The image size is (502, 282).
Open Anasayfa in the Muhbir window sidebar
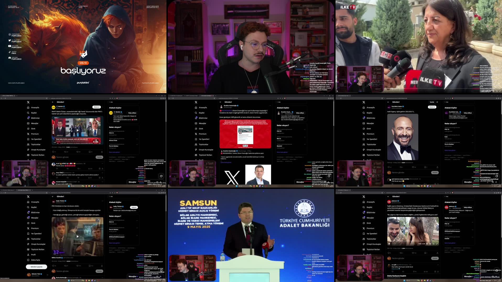33,108
